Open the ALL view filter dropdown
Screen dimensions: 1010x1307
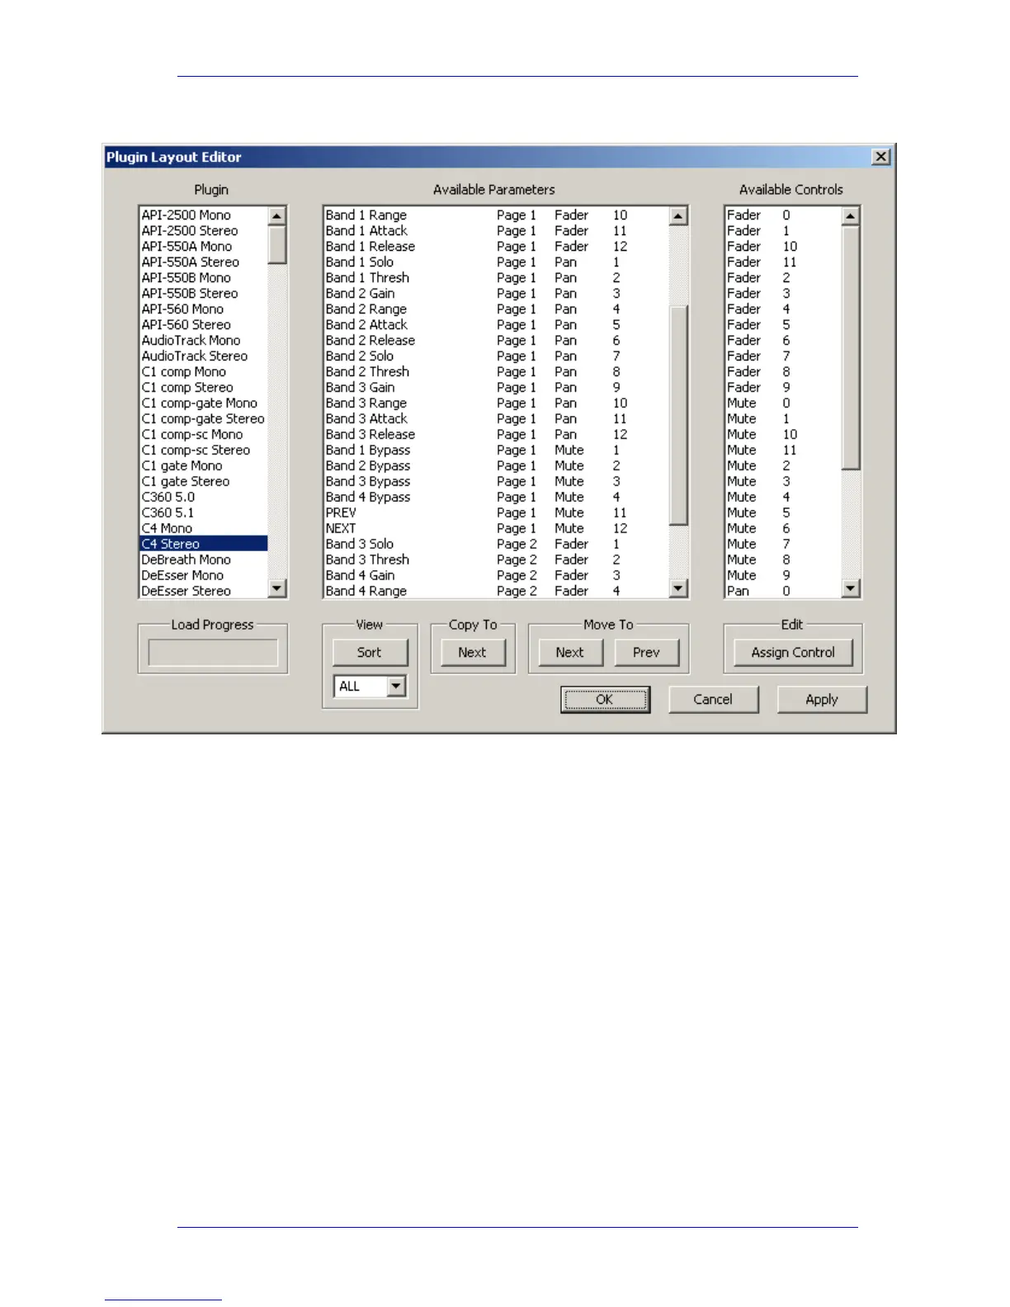coord(396,687)
